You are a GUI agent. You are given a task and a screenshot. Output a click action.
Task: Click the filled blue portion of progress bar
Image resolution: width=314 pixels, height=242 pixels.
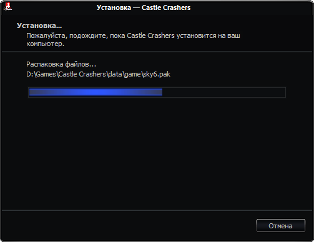click(96, 92)
